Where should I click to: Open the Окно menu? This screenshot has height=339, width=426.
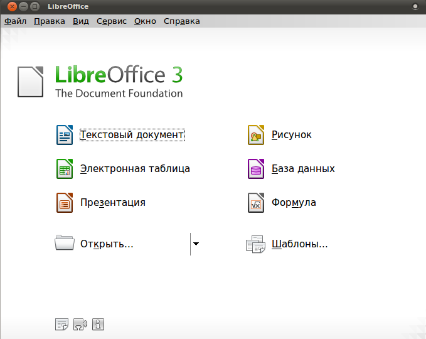pyautogui.click(x=145, y=21)
